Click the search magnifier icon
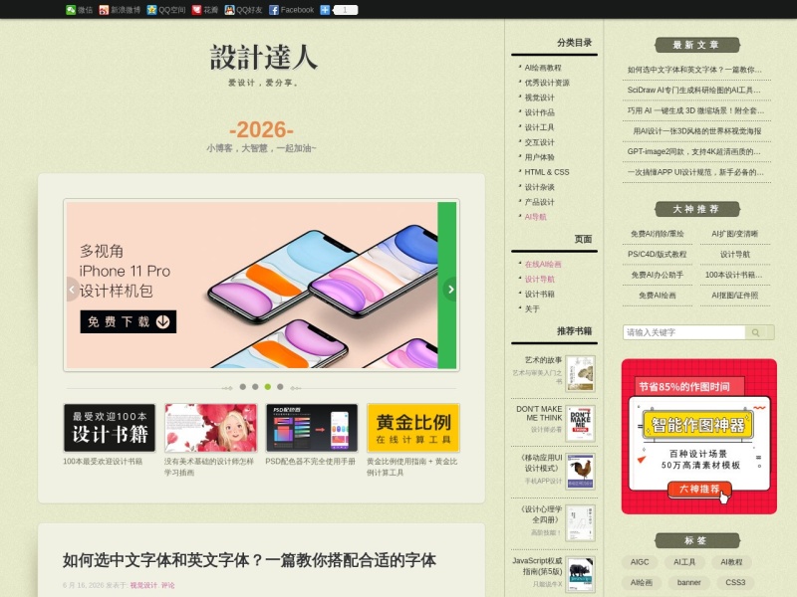The height and width of the screenshot is (597, 797). (x=756, y=332)
